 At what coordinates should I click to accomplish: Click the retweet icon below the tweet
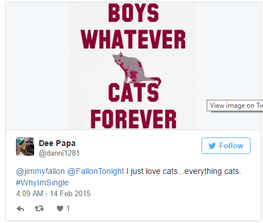(x=39, y=209)
